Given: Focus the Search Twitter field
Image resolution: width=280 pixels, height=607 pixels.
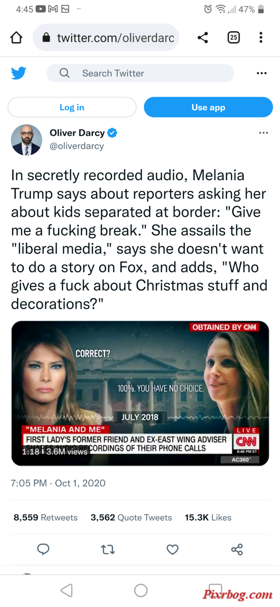Looking at the screenshot, I should click(x=140, y=73).
